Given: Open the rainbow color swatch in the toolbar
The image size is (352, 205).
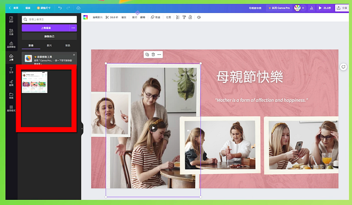Looking at the screenshot, I should point(85,17).
